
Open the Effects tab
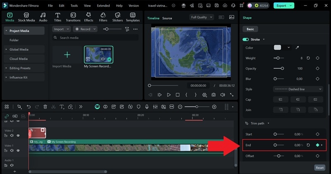coord(89,17)
